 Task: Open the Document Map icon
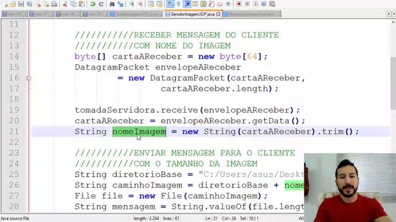click(203, 4)
